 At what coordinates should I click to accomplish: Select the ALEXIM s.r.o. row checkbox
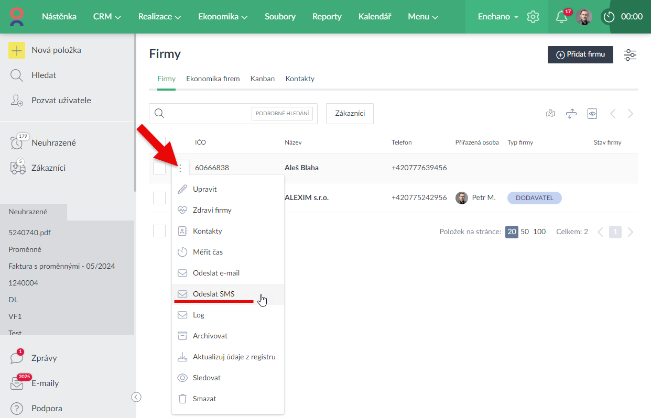[x=159, y=198]
